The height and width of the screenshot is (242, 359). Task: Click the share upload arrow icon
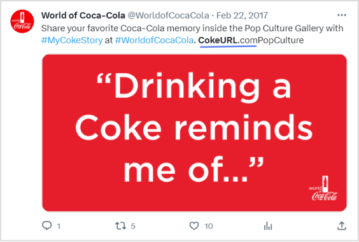point(342,225)
